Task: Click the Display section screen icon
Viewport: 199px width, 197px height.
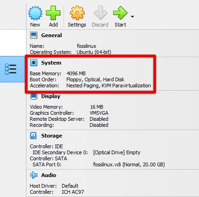Action: (33, 96)
